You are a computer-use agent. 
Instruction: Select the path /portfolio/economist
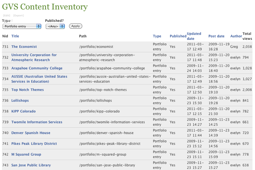tap(96, 47)
